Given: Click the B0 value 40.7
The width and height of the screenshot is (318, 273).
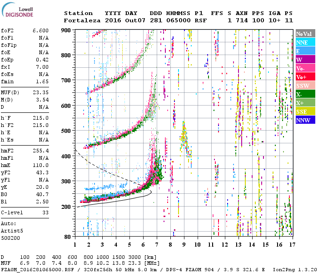Looking at the screenshot, I should 42,194.
